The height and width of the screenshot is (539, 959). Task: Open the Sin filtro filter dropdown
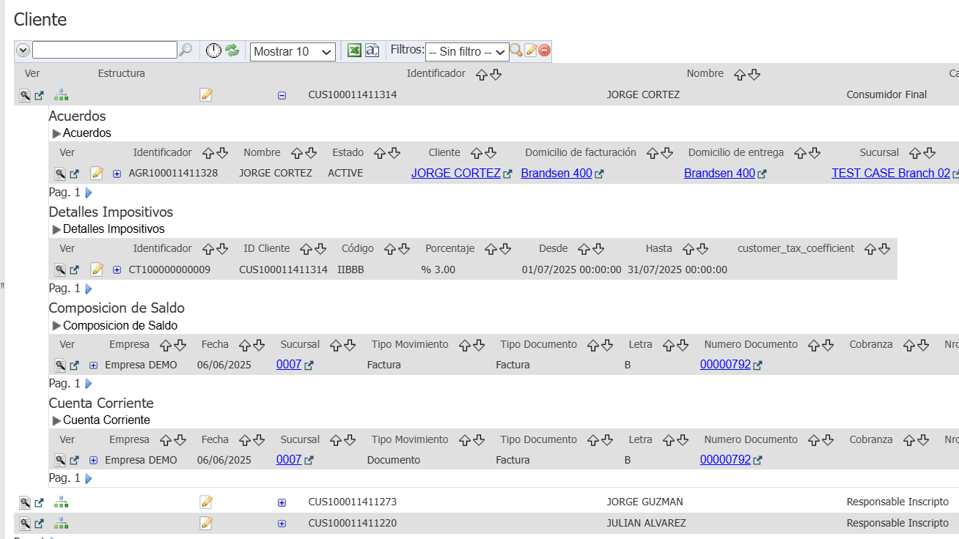coord(467,51)
